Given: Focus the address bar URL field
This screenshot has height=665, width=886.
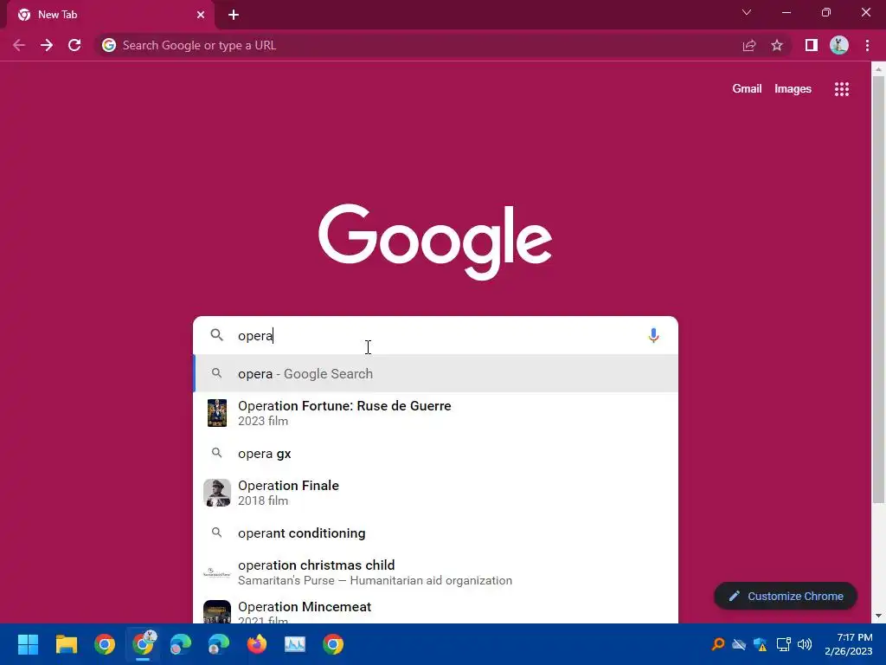Looking at the screenshot, I should pos(418,45).
